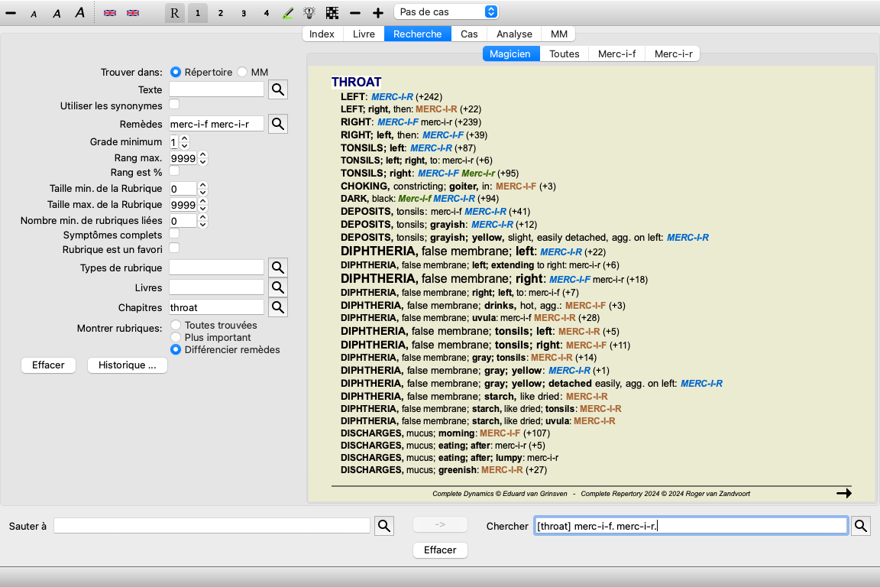Click the largest italic A text-size icon
The image size is (880, 587).
[x=79, y=12]
